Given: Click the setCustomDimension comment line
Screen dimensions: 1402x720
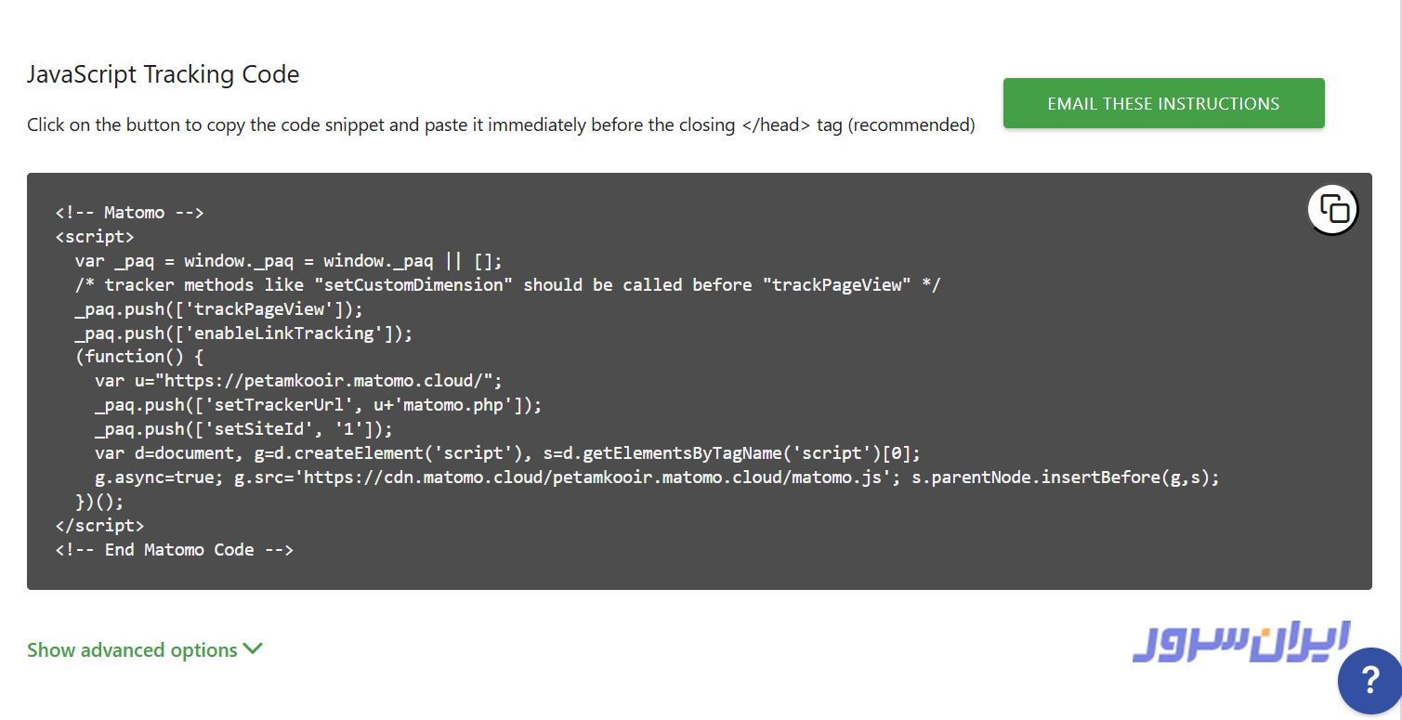Looking at the screenshot, I should [x=507, y=285].
